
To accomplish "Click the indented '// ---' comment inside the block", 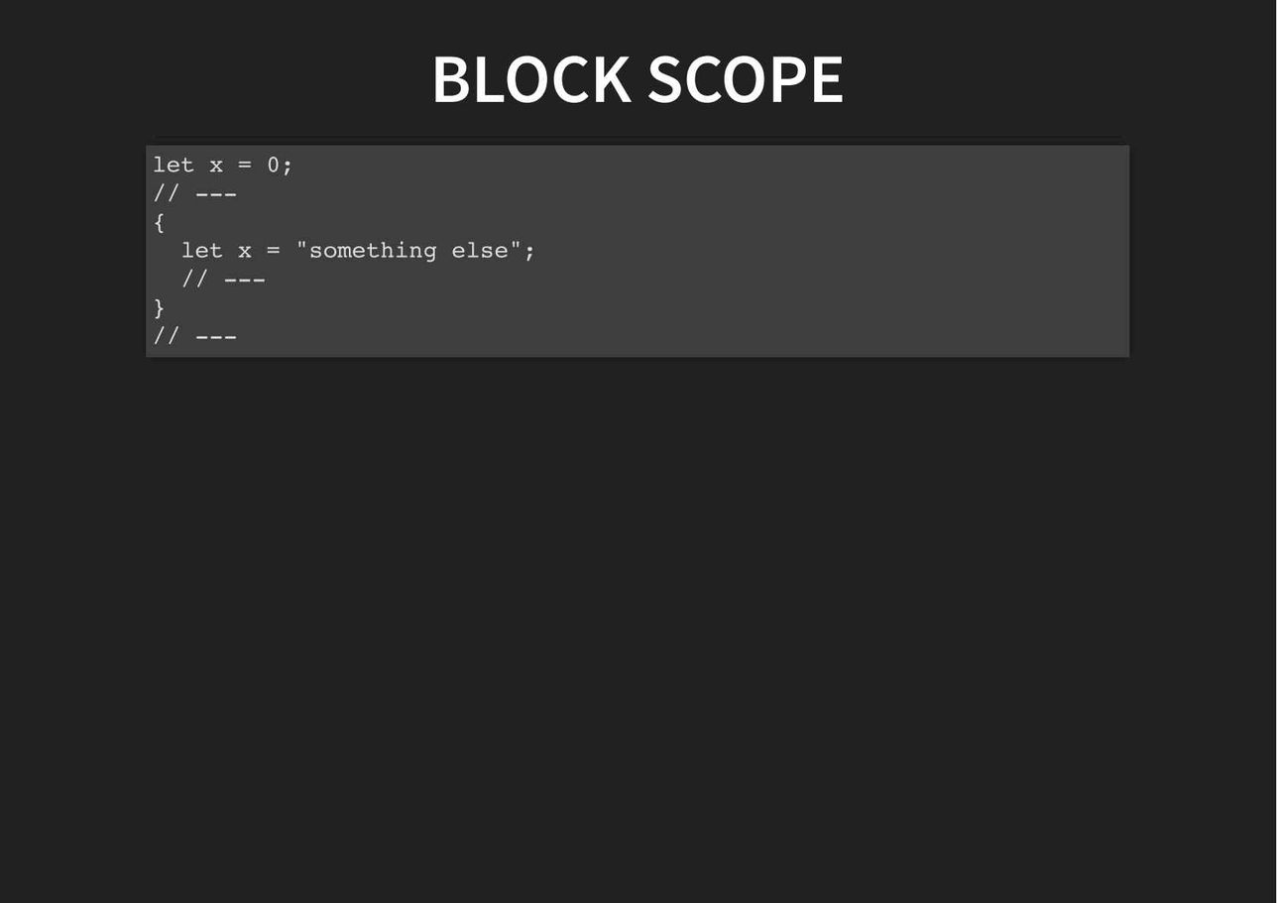I will pyautogui.click(x=224, y=280).
